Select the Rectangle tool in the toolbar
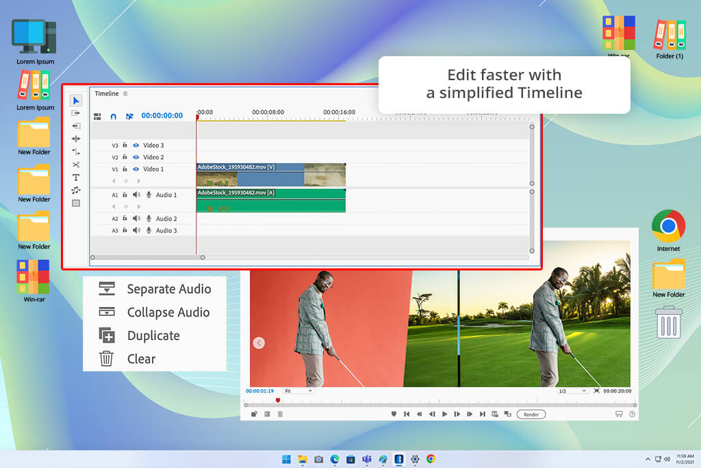The height and width of the screenshot is (468, 701). (76, 203)
